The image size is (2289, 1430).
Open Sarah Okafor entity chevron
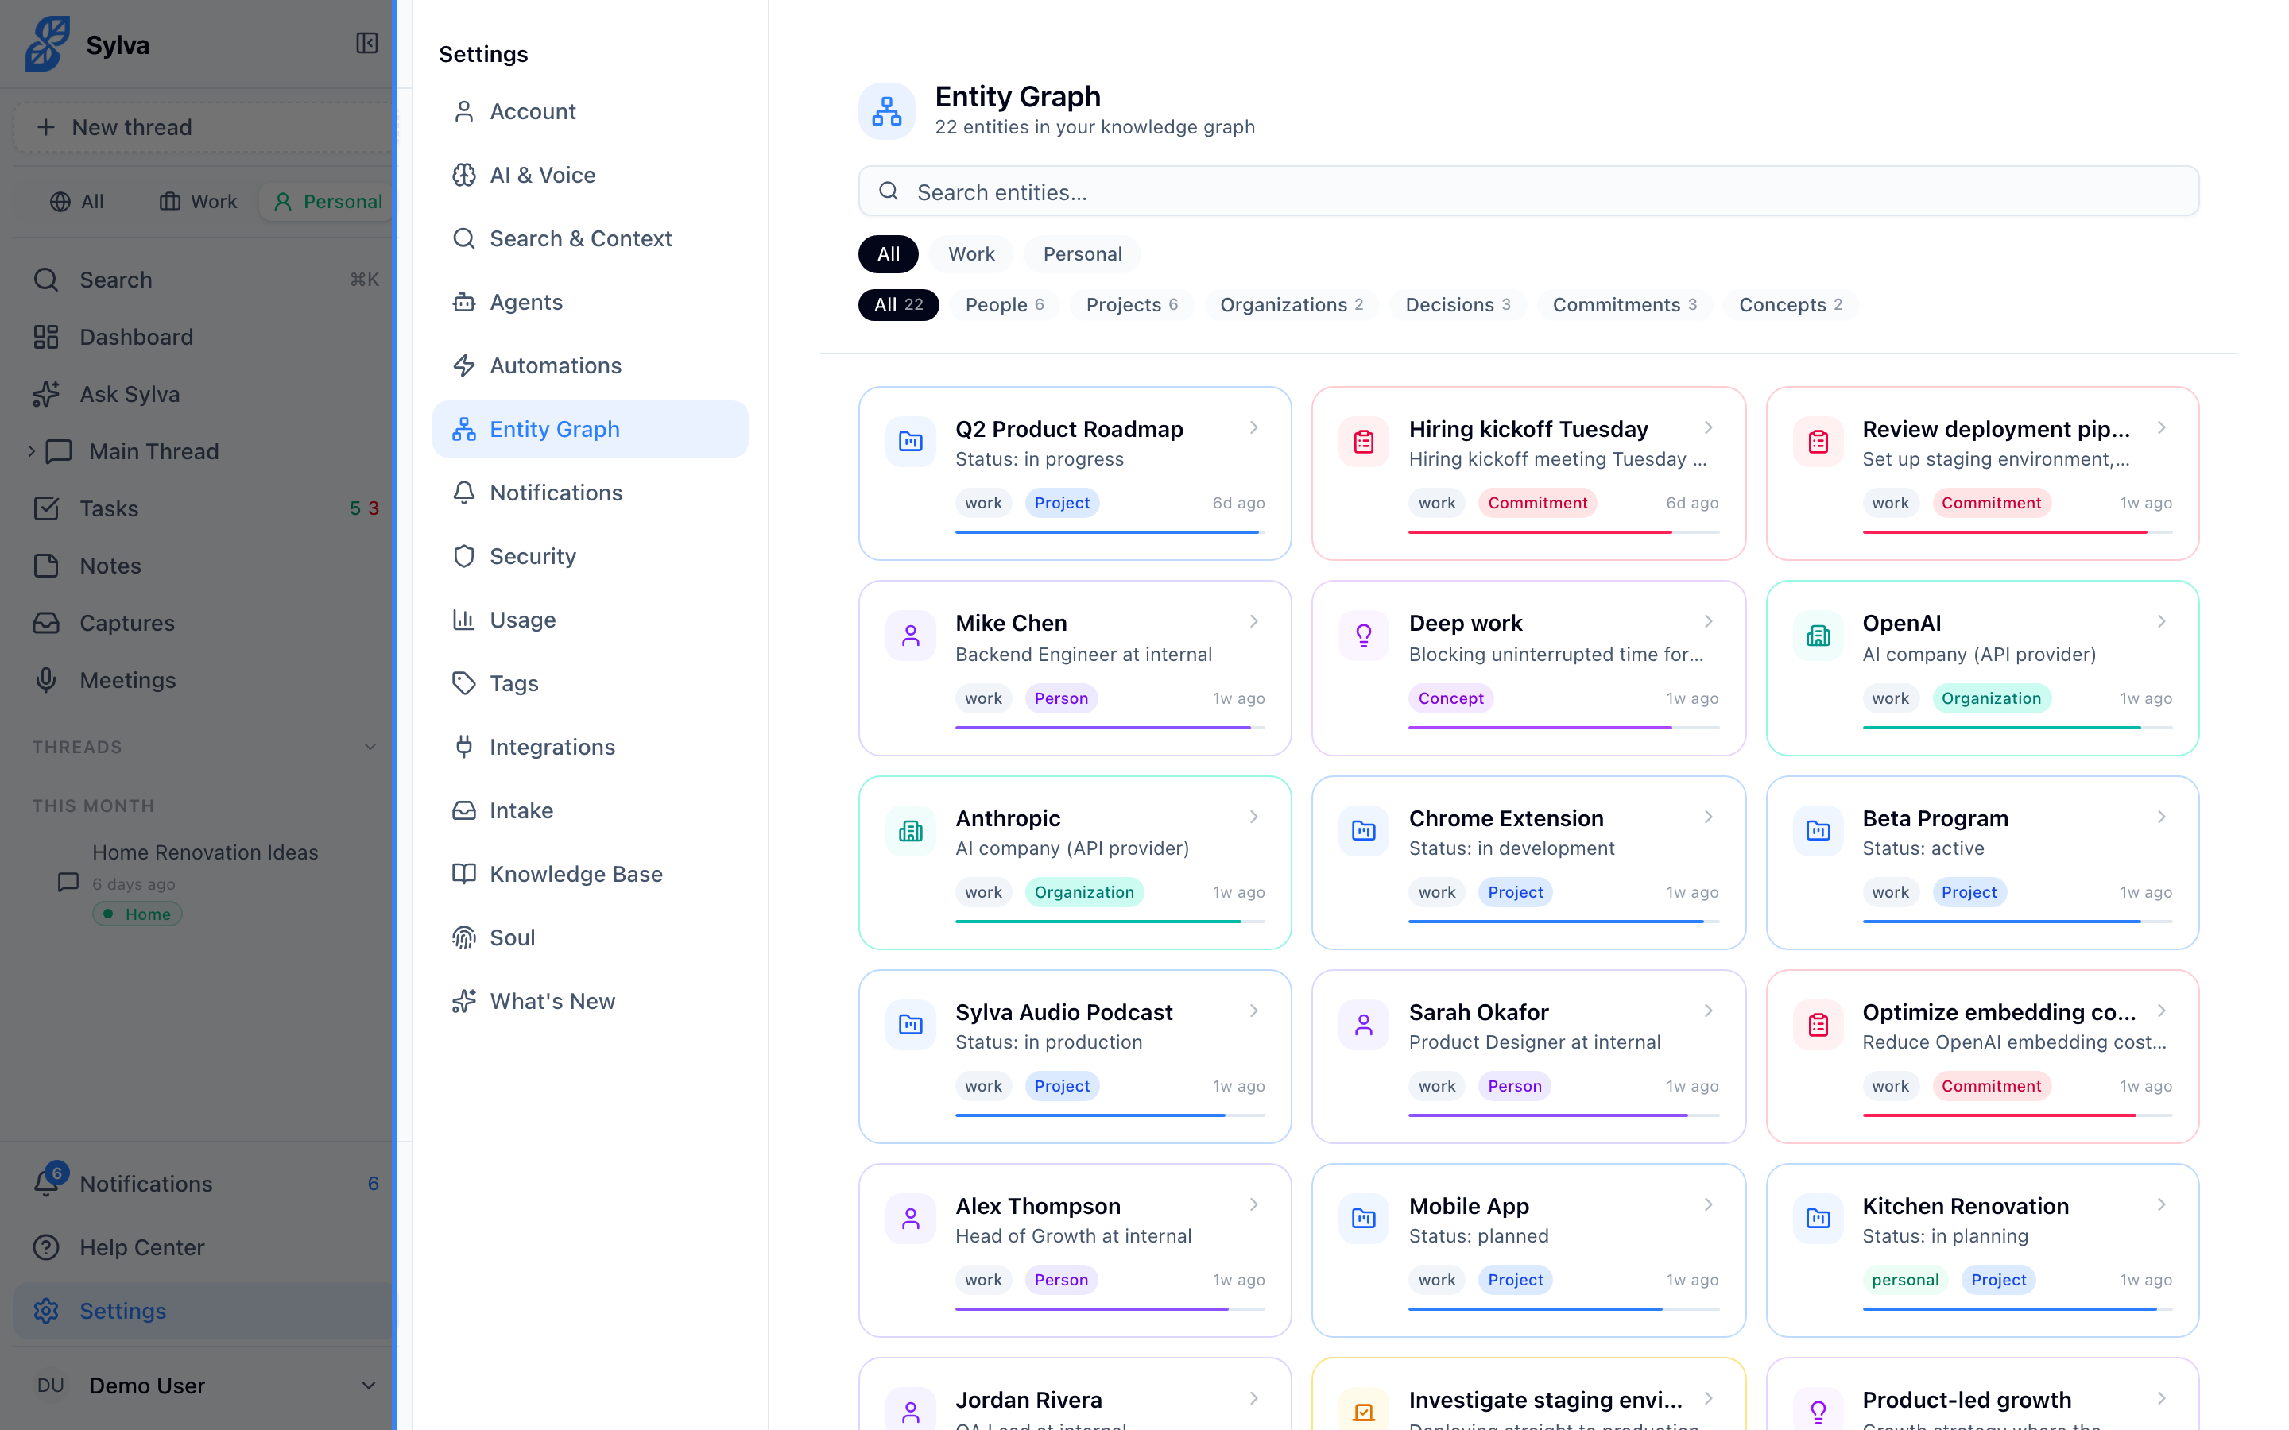coord(1708,1011)
